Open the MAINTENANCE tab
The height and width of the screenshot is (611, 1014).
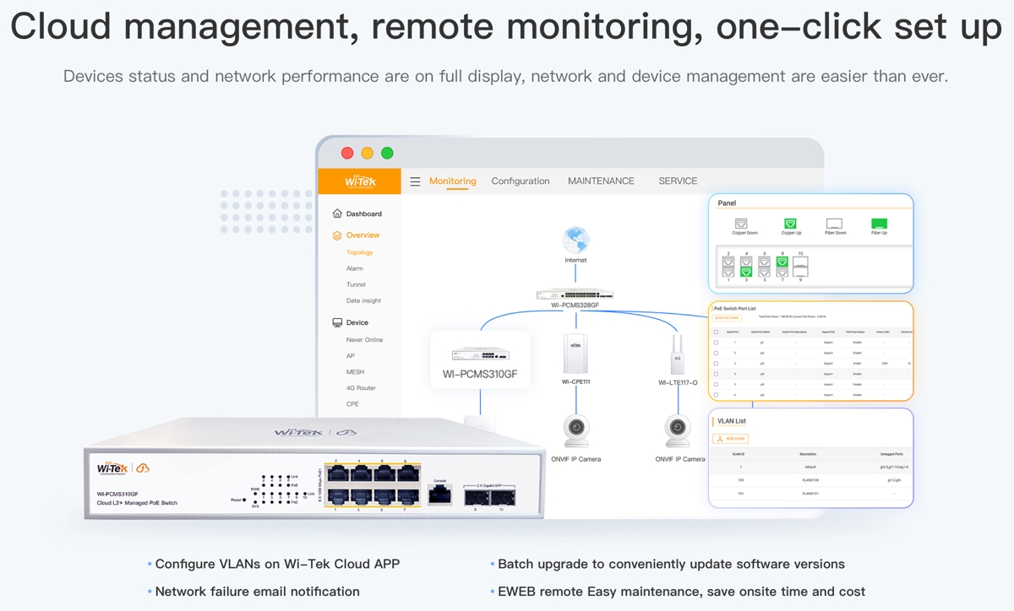[601, 181]
